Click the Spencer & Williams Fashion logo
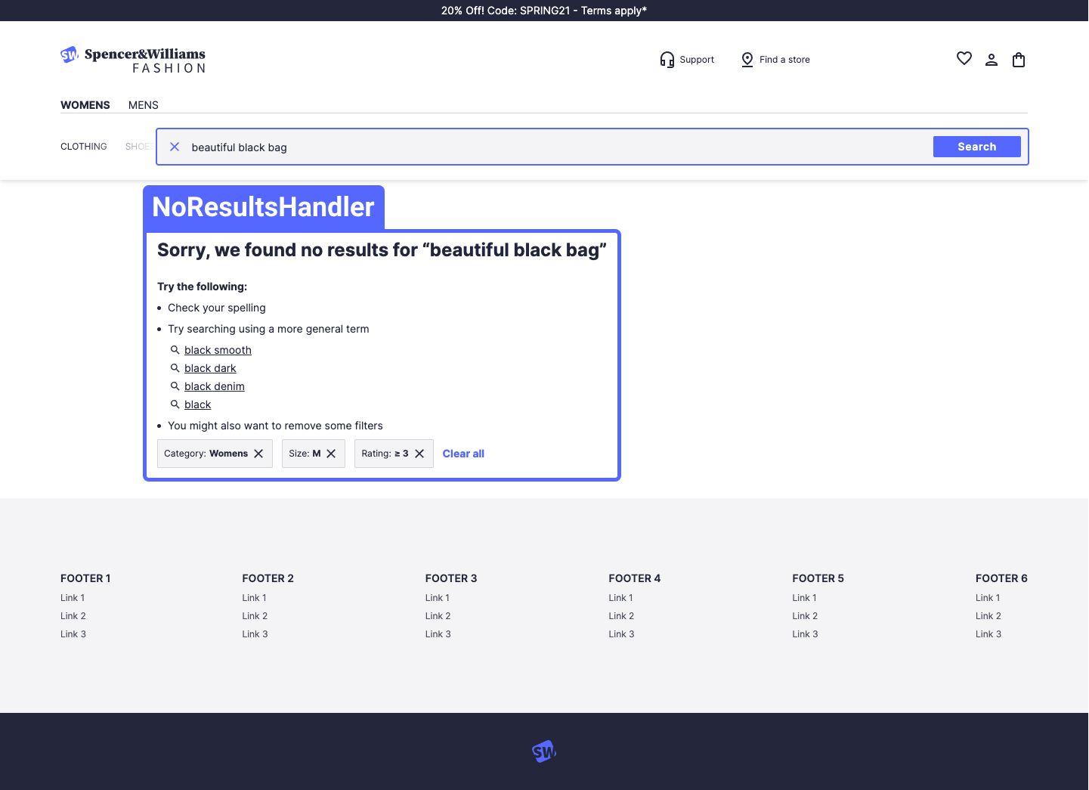Image resolution: width=1089 pixels, height=790 pixels. (133, 60)
